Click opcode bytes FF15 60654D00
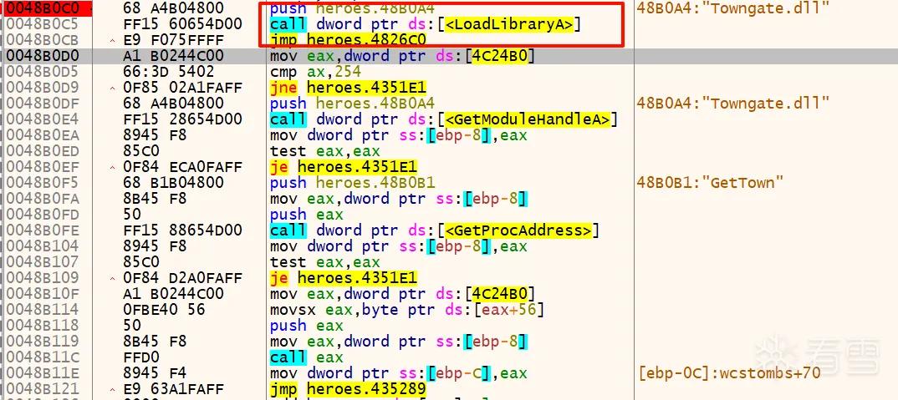Viewport: 898px width, 400px height. click(182, 24)
